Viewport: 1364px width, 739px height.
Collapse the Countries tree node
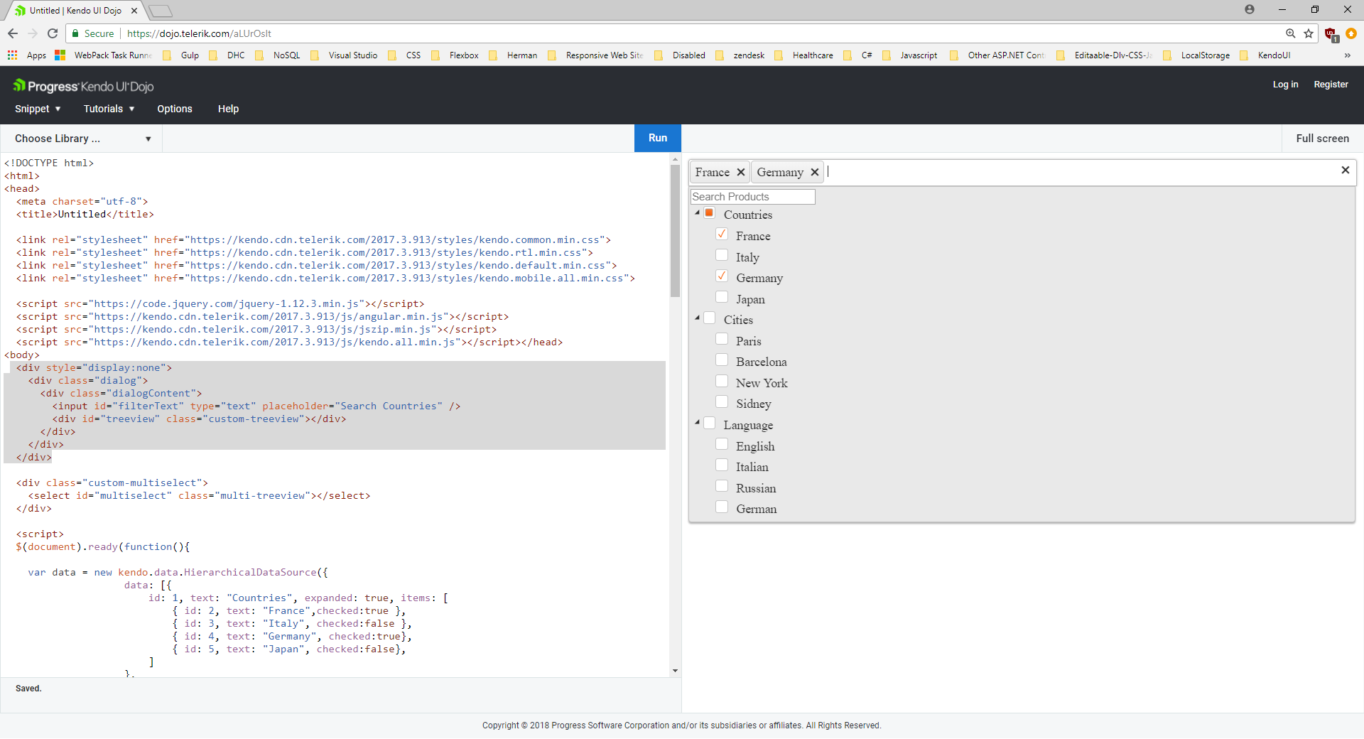coord(697,212)
